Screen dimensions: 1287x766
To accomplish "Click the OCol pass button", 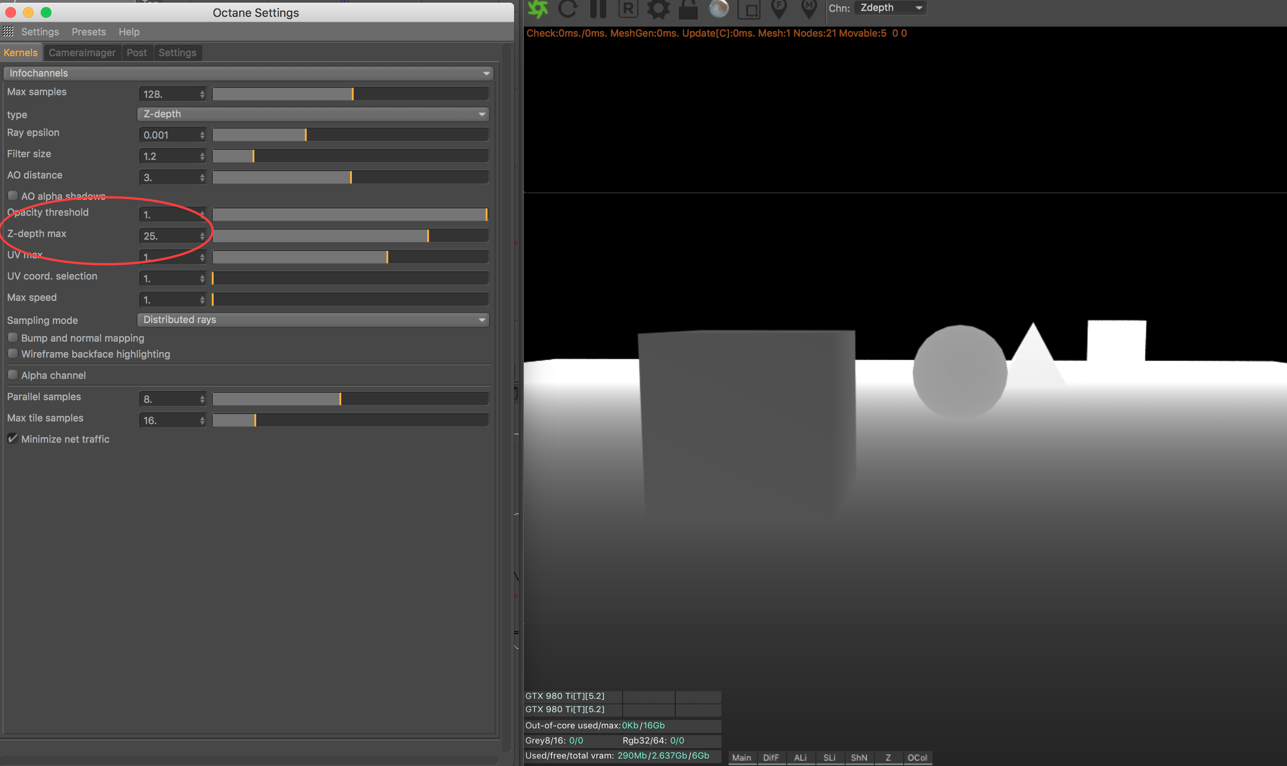I will pos(917,757).
